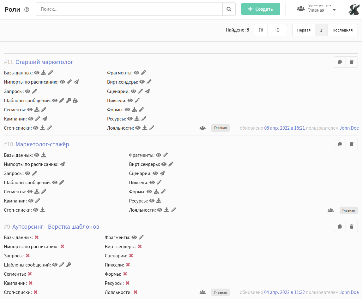Toggle view eye for Фрагменты in Аутсорсинг role
This screenshot has width=362, height=299.
pyautogui.click(x=134, y=237)
